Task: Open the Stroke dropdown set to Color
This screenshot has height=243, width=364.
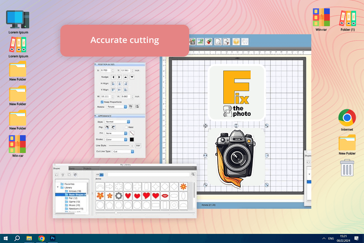Action: tap(116, 139)
